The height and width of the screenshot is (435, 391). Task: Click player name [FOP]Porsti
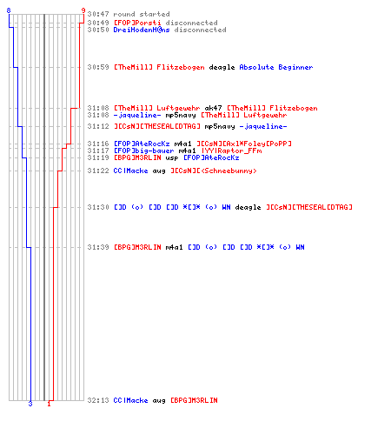tap(137, 23)
